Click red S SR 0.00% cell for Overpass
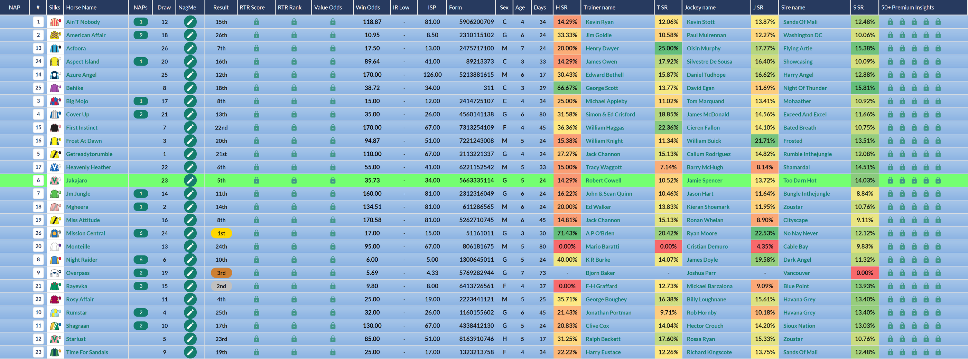968x359 pixels. coord(864,273)
